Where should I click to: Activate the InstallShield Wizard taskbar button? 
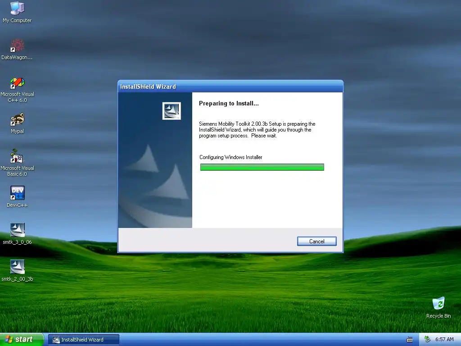pos(83,340)
